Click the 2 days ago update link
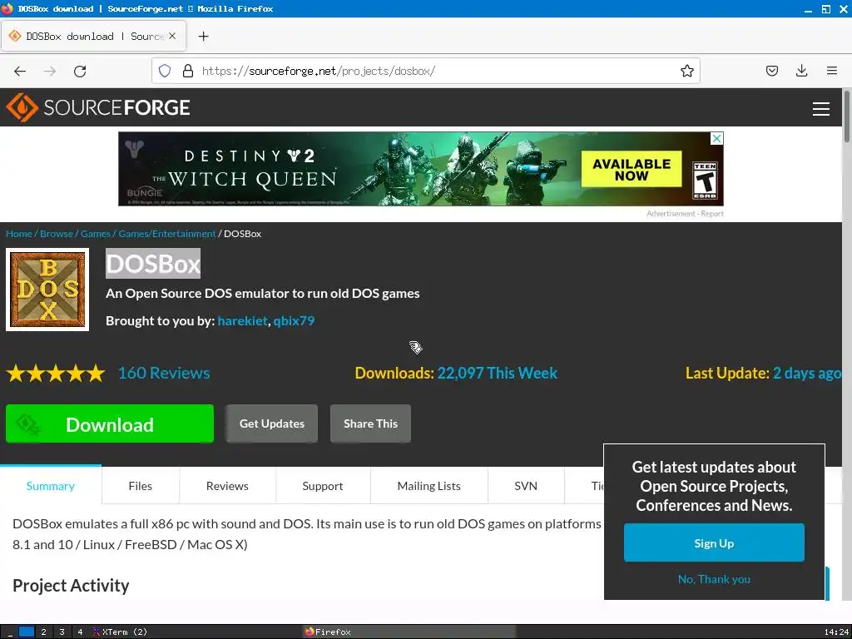The image size is (852, 639). (x=807, y=374)
